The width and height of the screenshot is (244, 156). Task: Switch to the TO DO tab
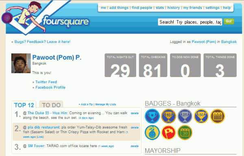[x=51, y=105]
